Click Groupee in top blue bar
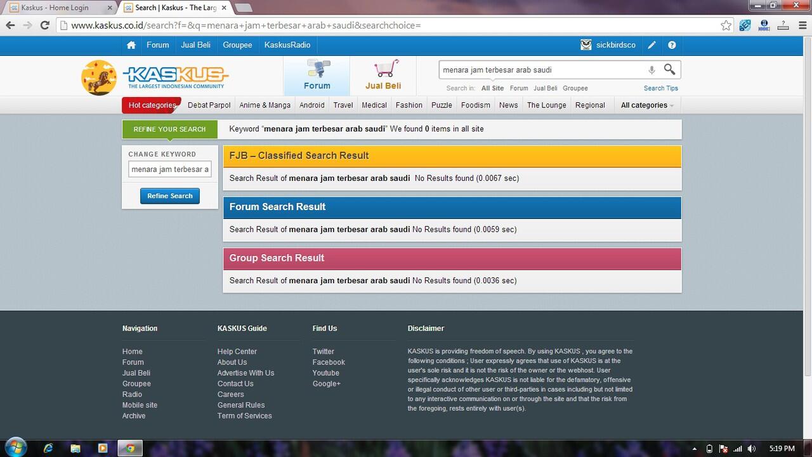This screenshot has height=457, width=812. 237,45
